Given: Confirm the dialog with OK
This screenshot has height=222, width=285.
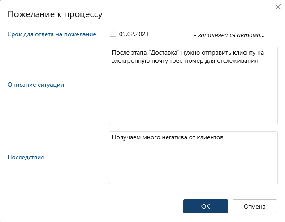Looking at the screenshot, I should tap(205, 206).
